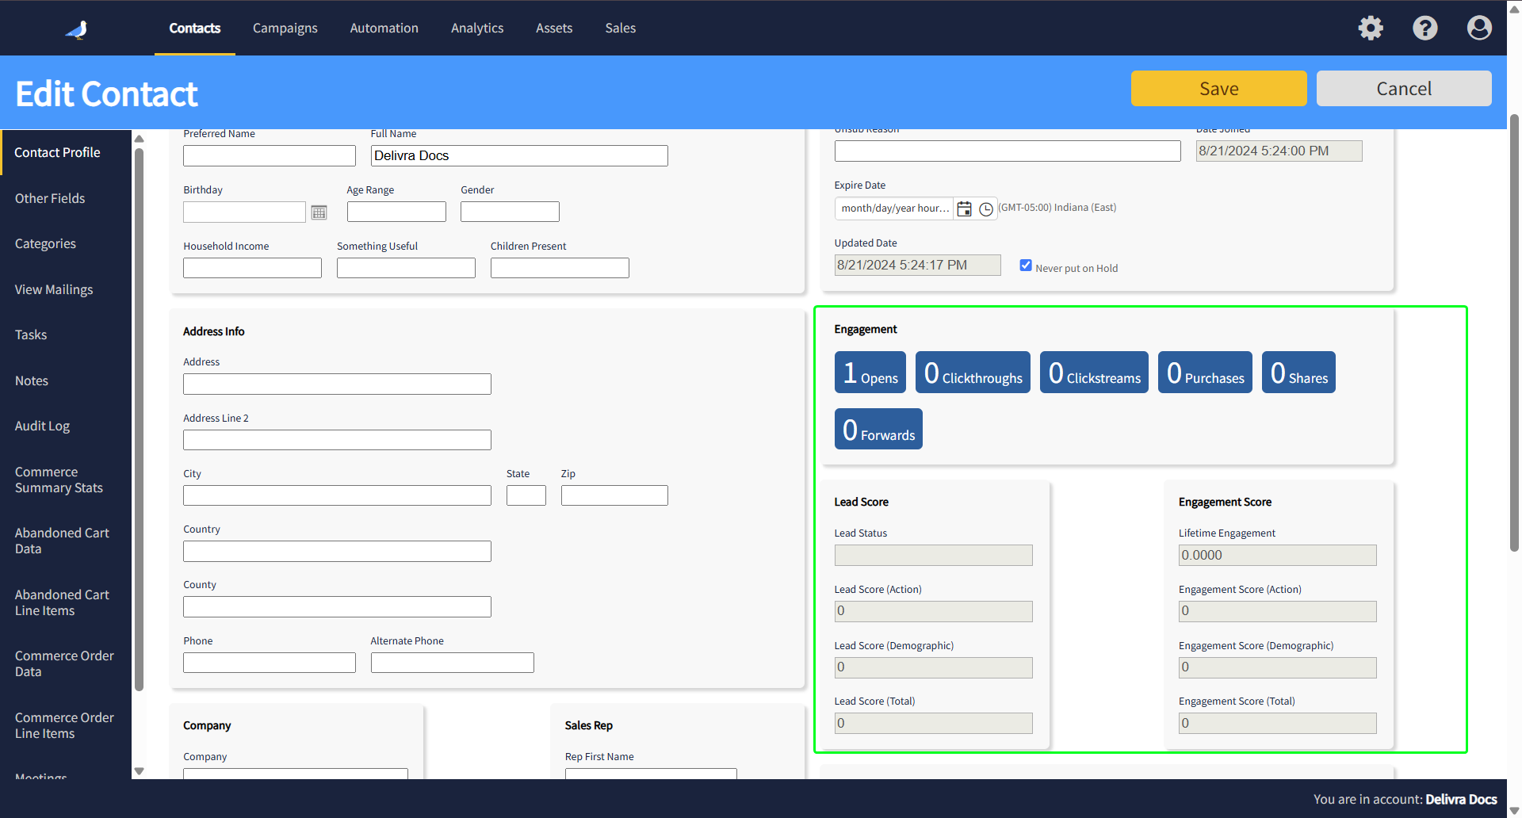This screenshot has height=818, width=1522.
Task: Click the page vertical scrollbar thumb
Action: point(1514,333)
